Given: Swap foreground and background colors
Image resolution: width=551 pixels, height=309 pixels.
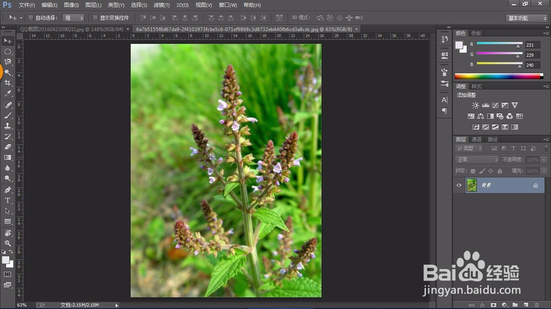Looking at the screenshot, I should coord(11,251).
